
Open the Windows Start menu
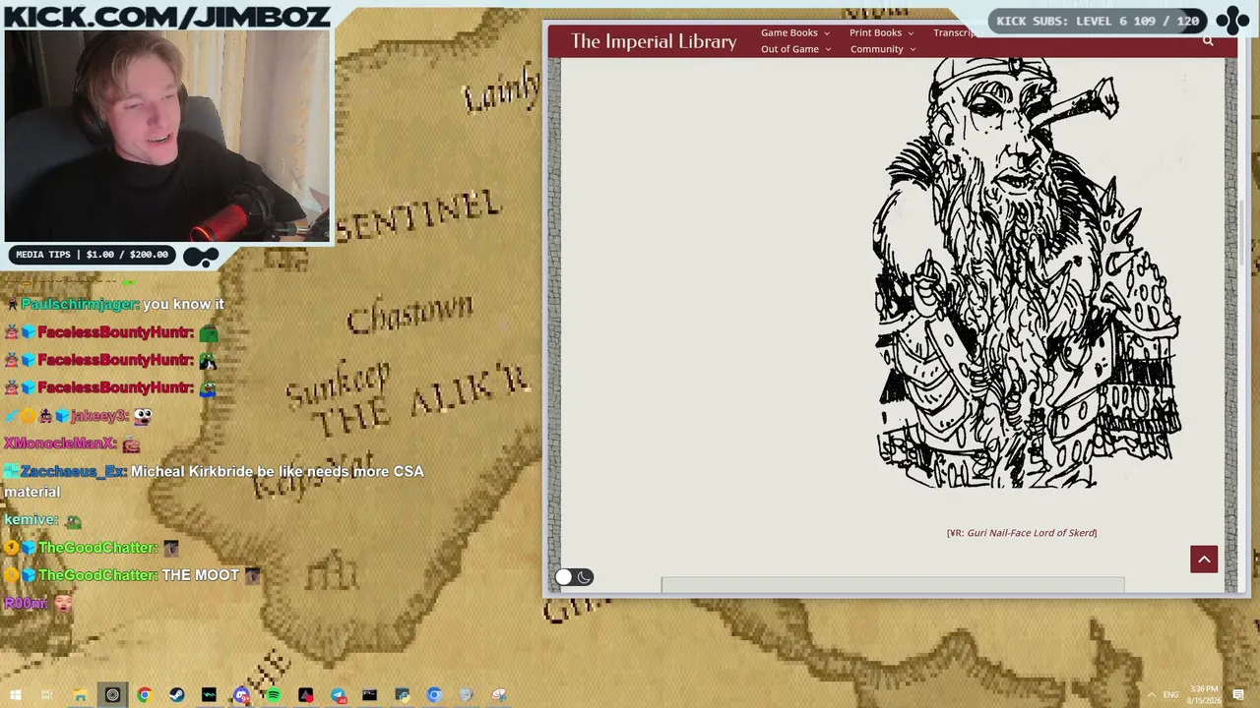pos(16,695)
